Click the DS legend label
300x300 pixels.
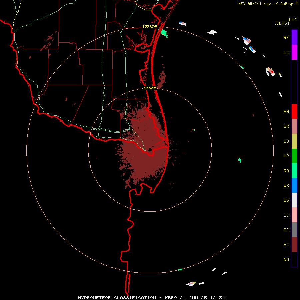click(x=286, y=200)
